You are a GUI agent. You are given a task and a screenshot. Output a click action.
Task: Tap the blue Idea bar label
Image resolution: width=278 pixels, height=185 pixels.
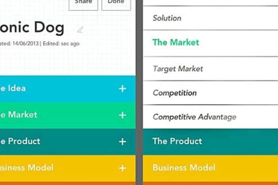(x=13, y=88)
